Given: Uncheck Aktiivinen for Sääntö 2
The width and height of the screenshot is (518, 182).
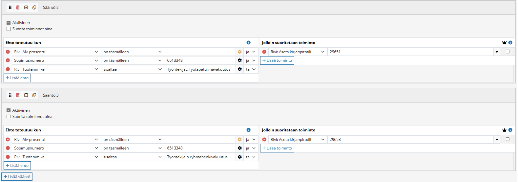Looking at the screenshot, I should [9, 23].
